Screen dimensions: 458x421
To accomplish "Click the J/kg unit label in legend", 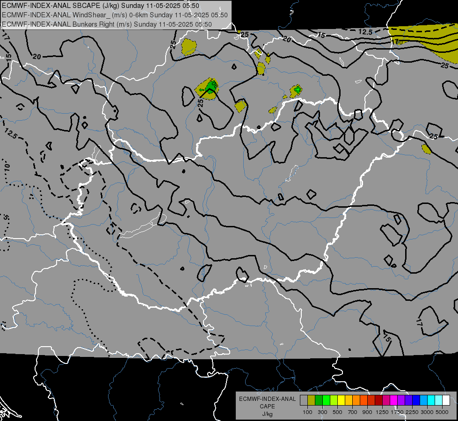I will coord(267,414).
